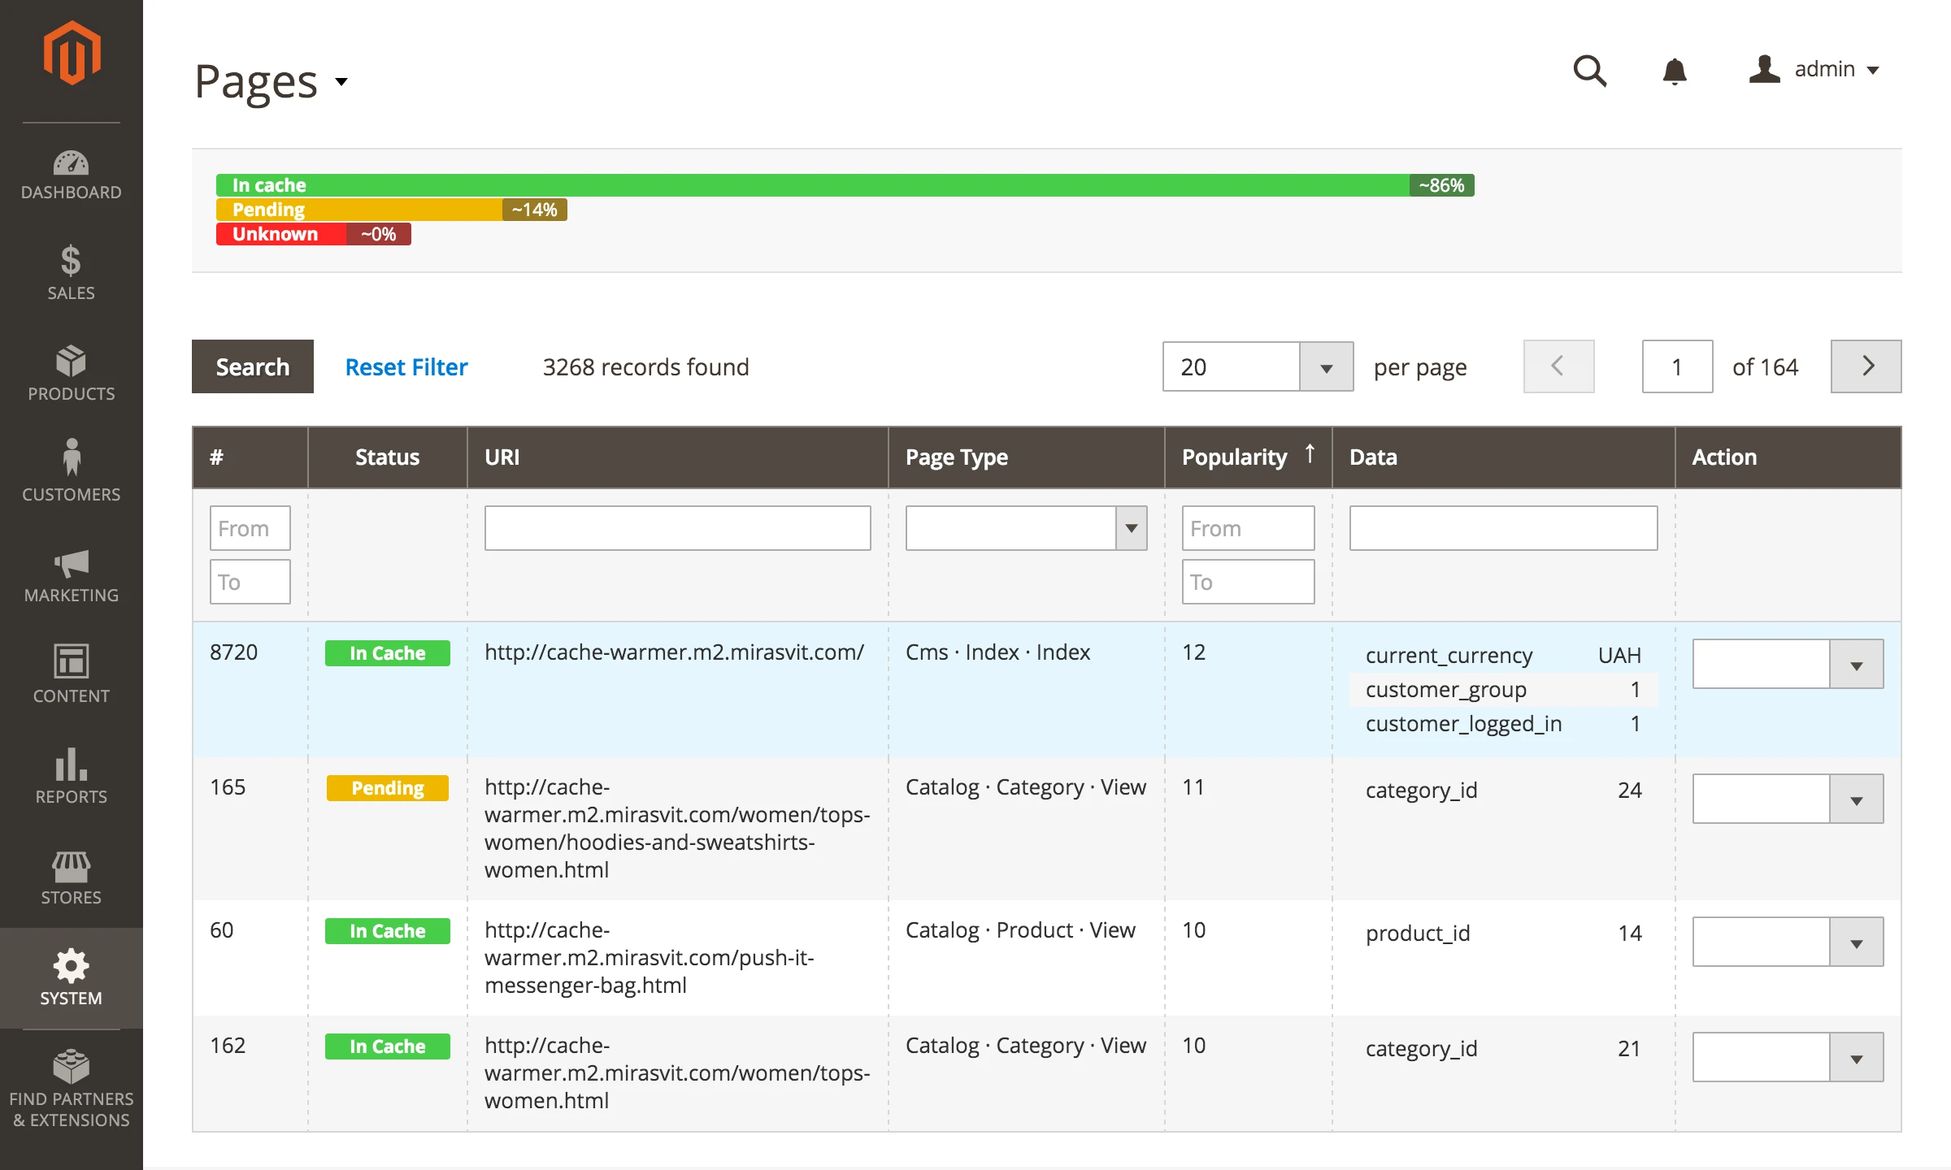Open the Page Type filter dropdown
Image resolution: width=1951 pixels, height=1170 pixels.
[x=1130, y=528]
